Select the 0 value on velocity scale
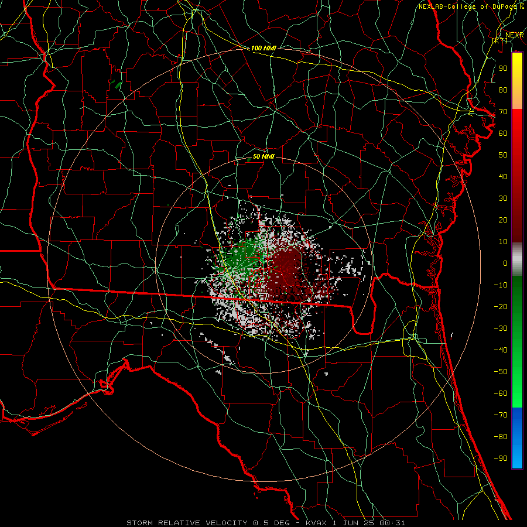 (505, 263)
